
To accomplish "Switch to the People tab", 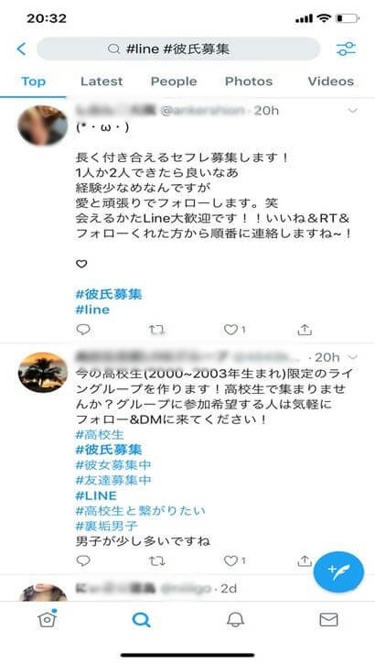I will [174, 82].
